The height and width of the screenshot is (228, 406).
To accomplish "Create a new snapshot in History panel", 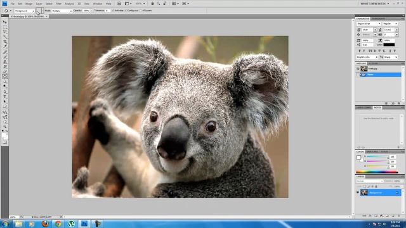I will click(393, 103).
